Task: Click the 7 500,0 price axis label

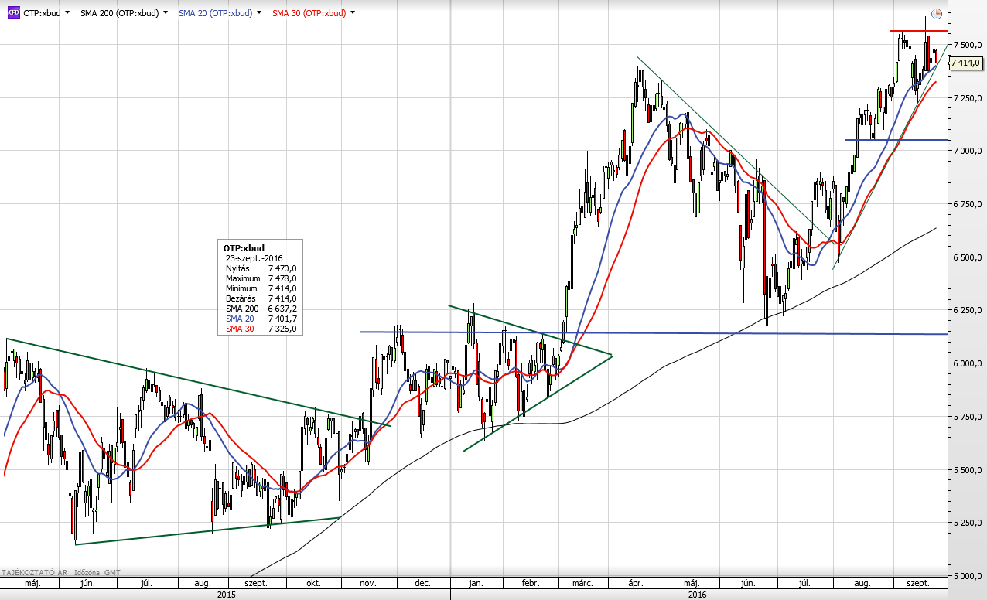Action: (x=968, y=45)
